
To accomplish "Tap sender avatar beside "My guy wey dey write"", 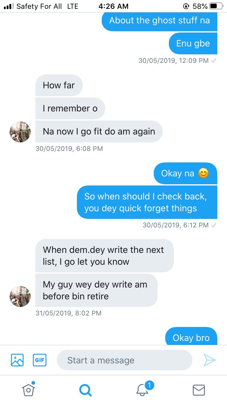I will [20, 296].
